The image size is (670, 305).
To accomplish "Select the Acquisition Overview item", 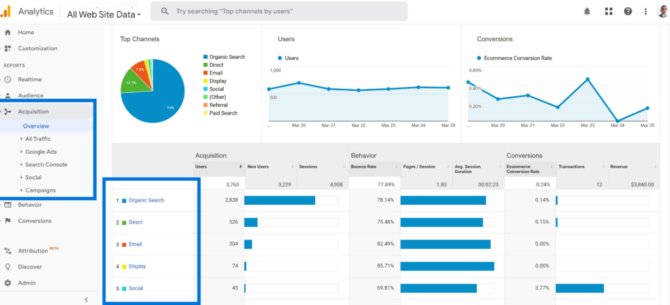I will [37, 126].
